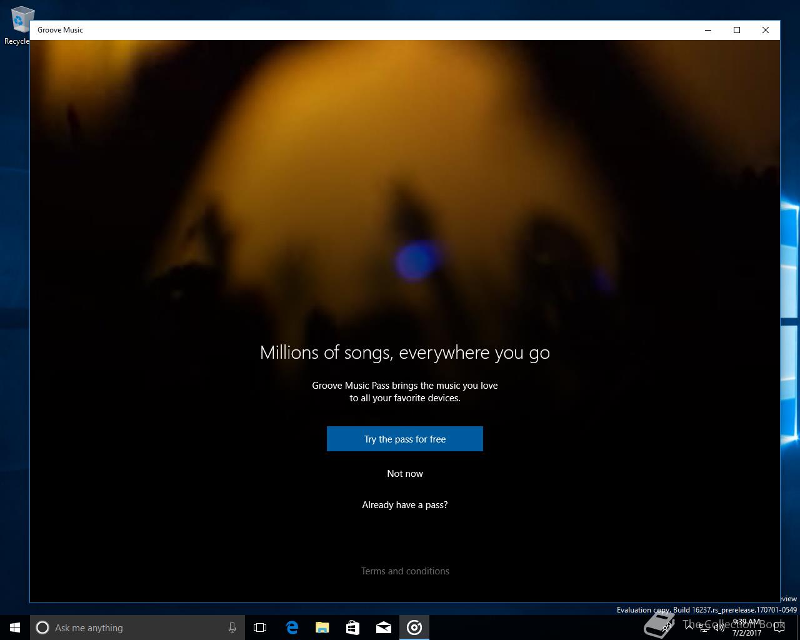The width and height of the screenshot is (800, 640).
Task: Open Task View from the taskbar
Action: coord(260,627)
